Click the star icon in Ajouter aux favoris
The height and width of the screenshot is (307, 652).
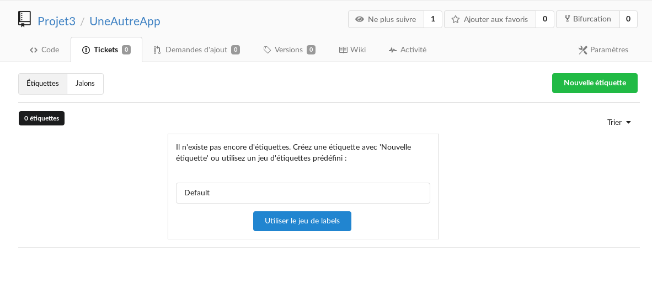pos(456,19)
